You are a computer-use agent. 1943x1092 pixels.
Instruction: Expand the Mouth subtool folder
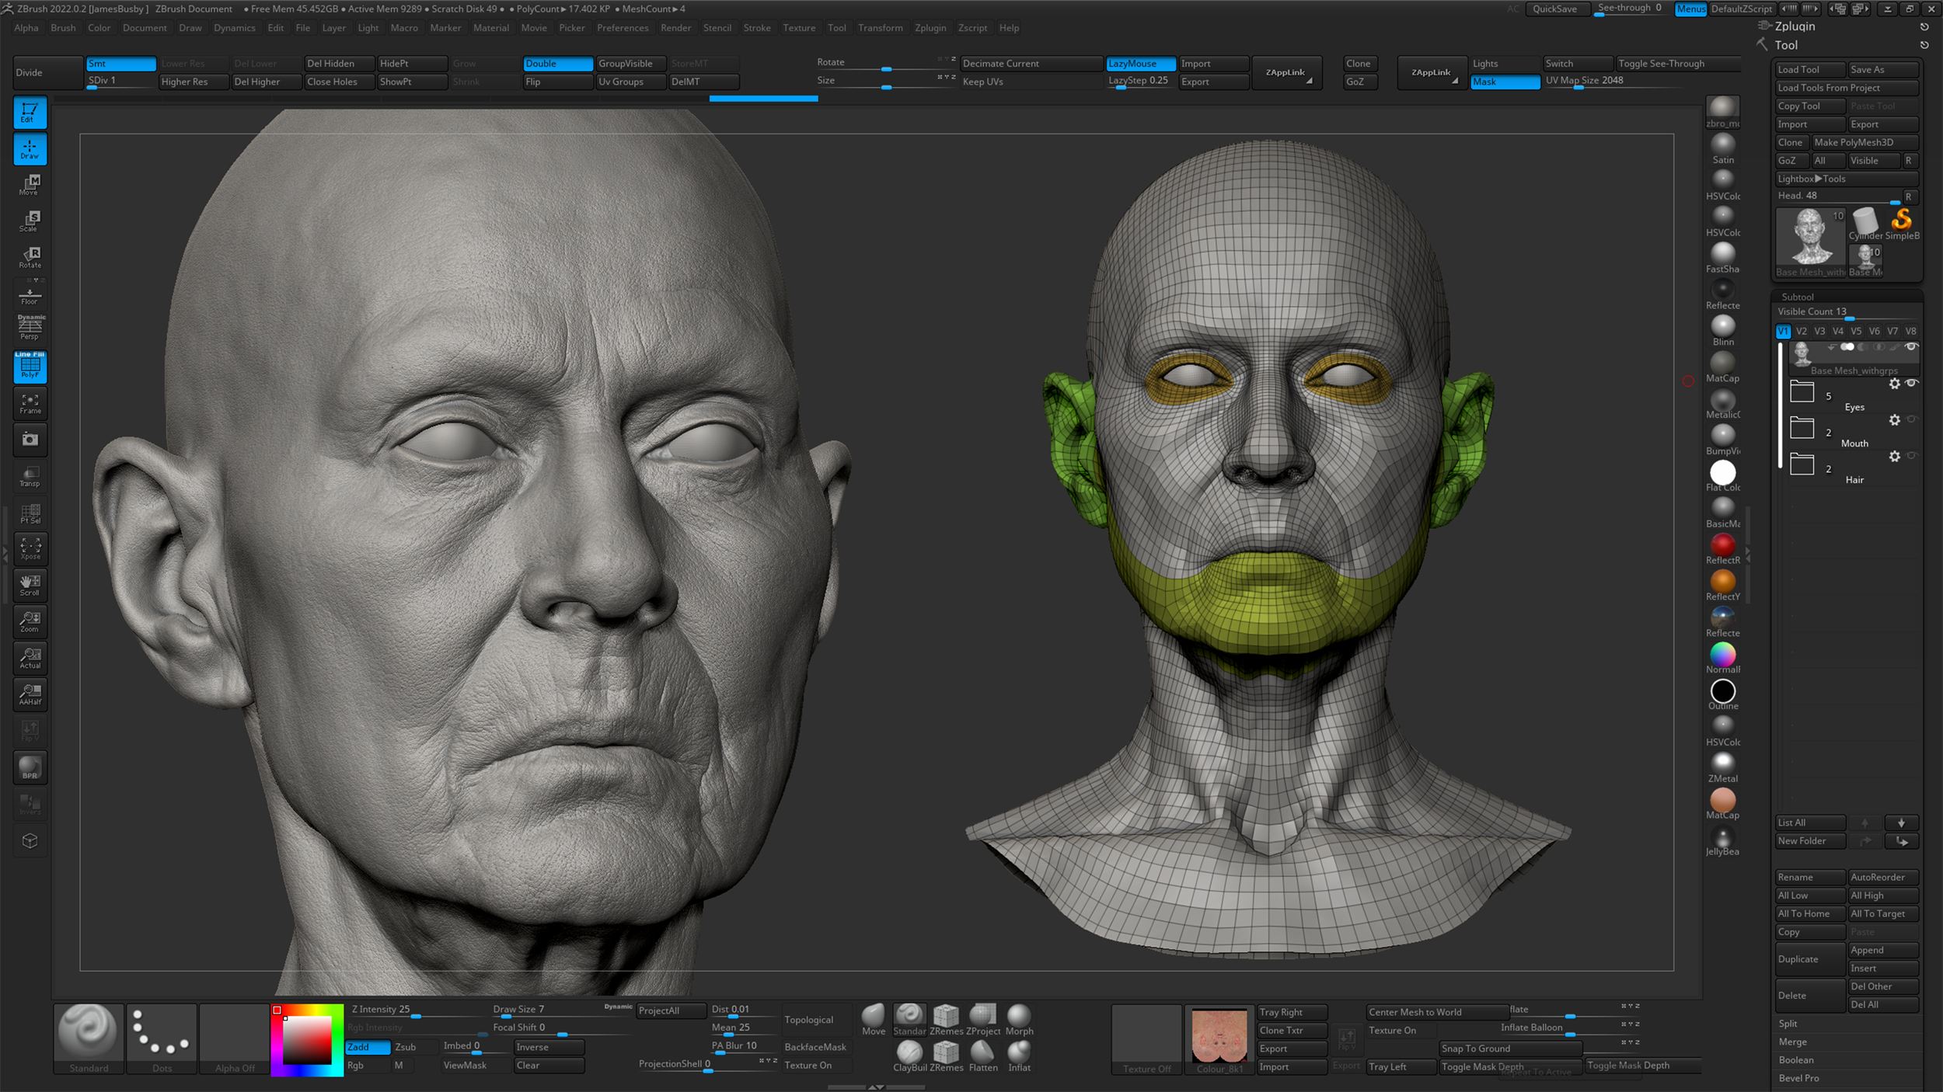[1802, 428]
